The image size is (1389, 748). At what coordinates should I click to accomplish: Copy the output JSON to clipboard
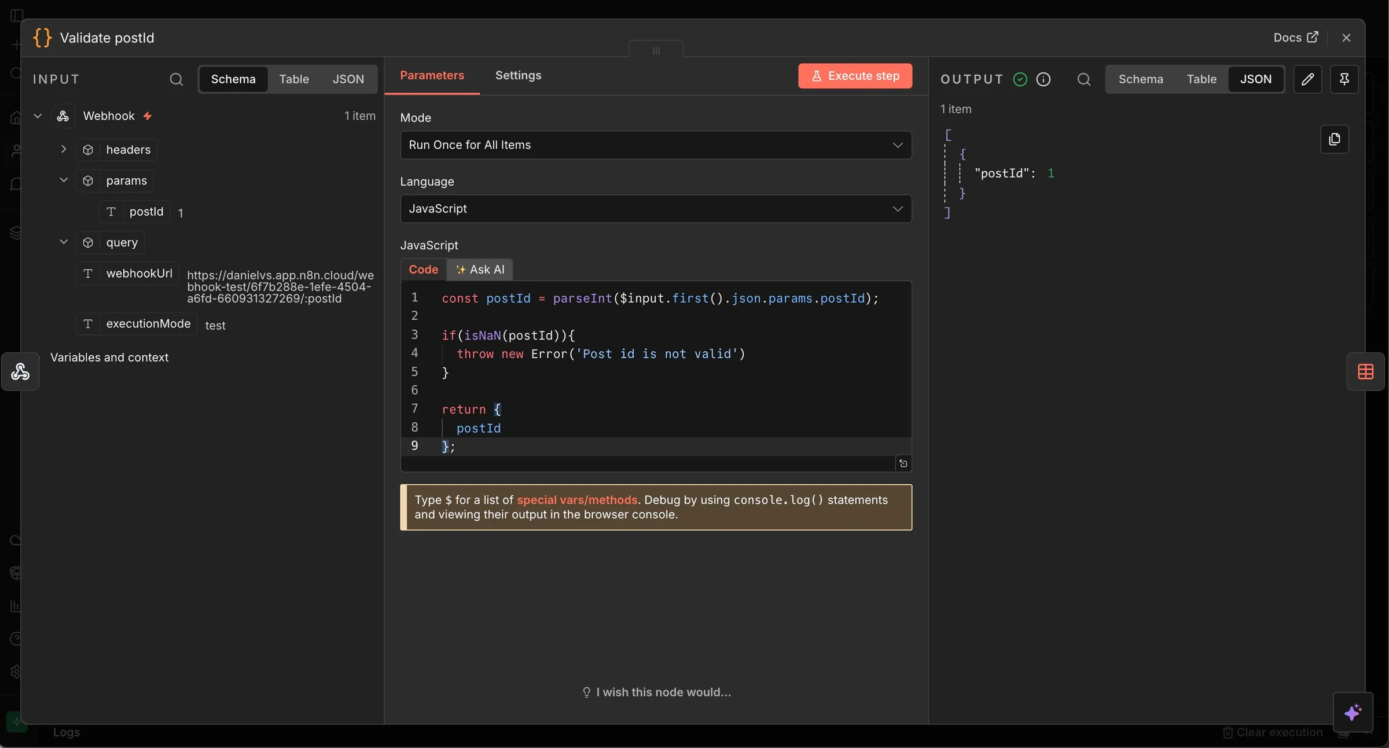tap(1335, 139)
